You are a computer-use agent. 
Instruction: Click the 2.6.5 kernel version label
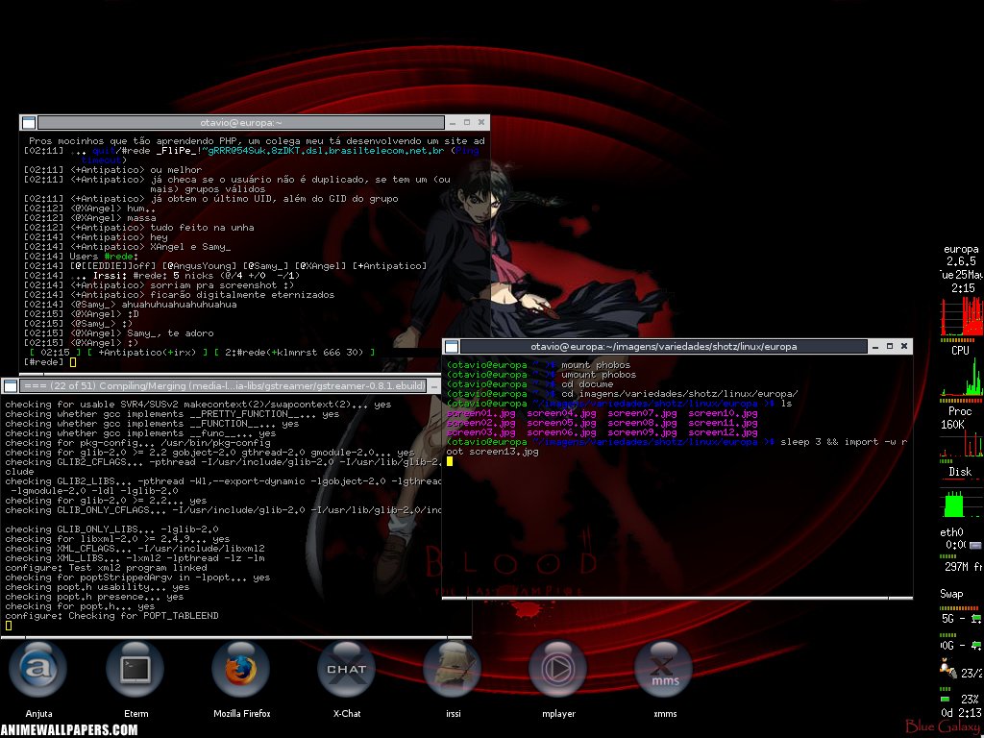click(961, 261)
